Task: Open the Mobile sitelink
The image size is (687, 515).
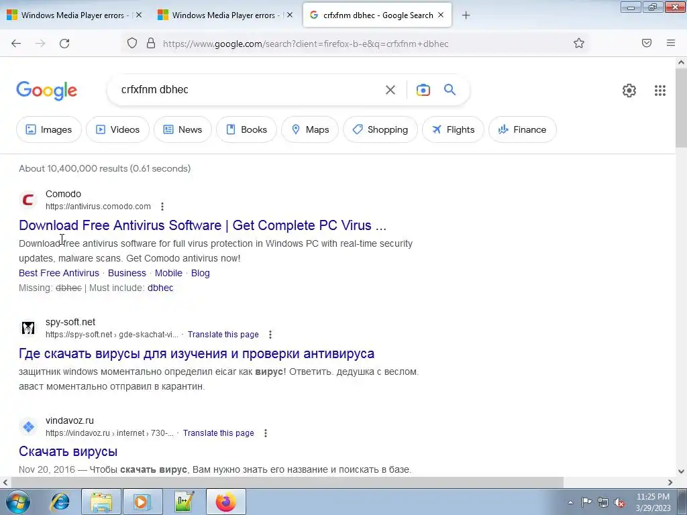Action: coord(168,273)
